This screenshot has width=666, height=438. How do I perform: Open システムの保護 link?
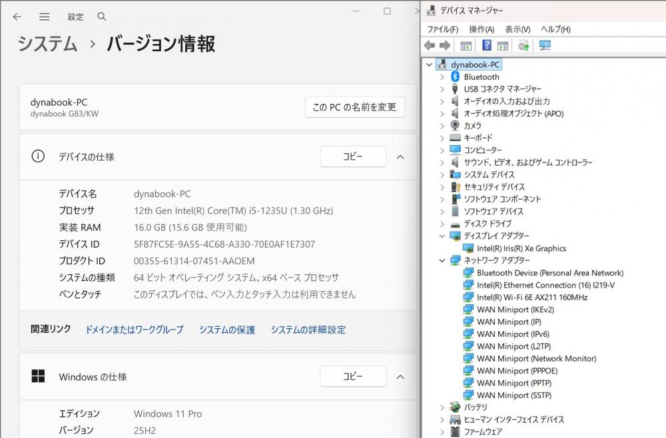click(227, 329)
